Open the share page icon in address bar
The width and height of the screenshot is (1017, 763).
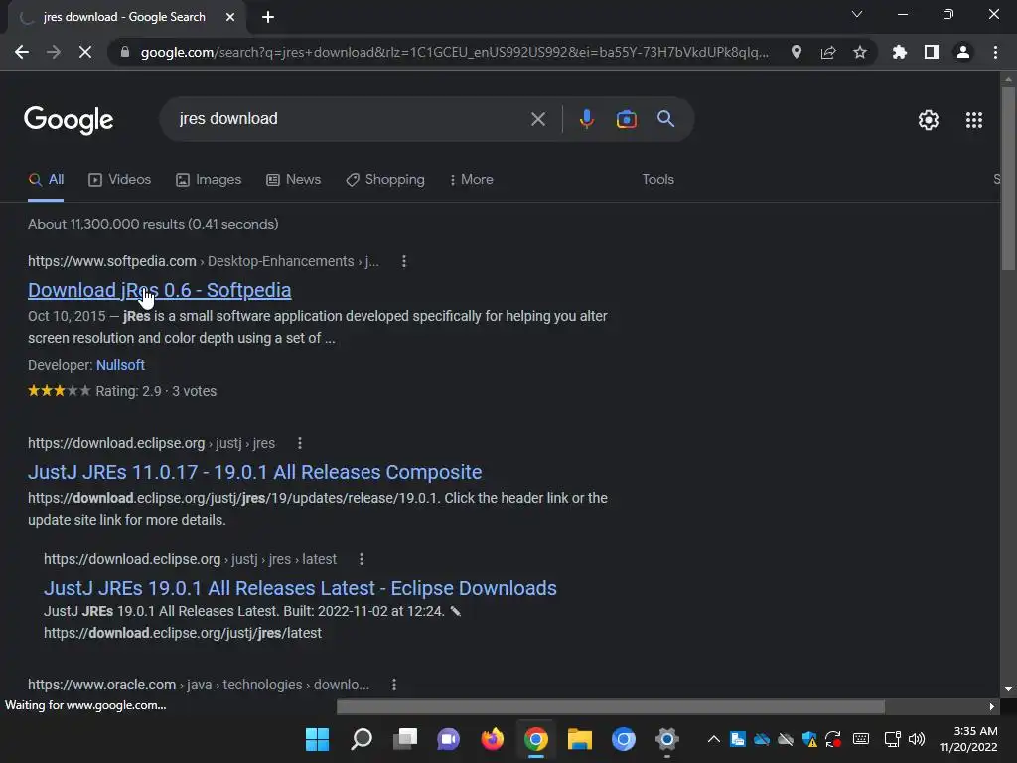pos(828,52)
